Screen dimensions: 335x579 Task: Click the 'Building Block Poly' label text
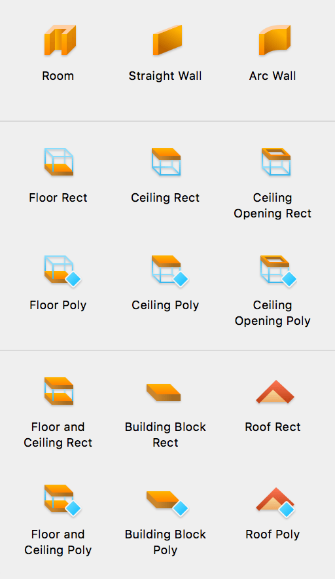tap(166, 542)
